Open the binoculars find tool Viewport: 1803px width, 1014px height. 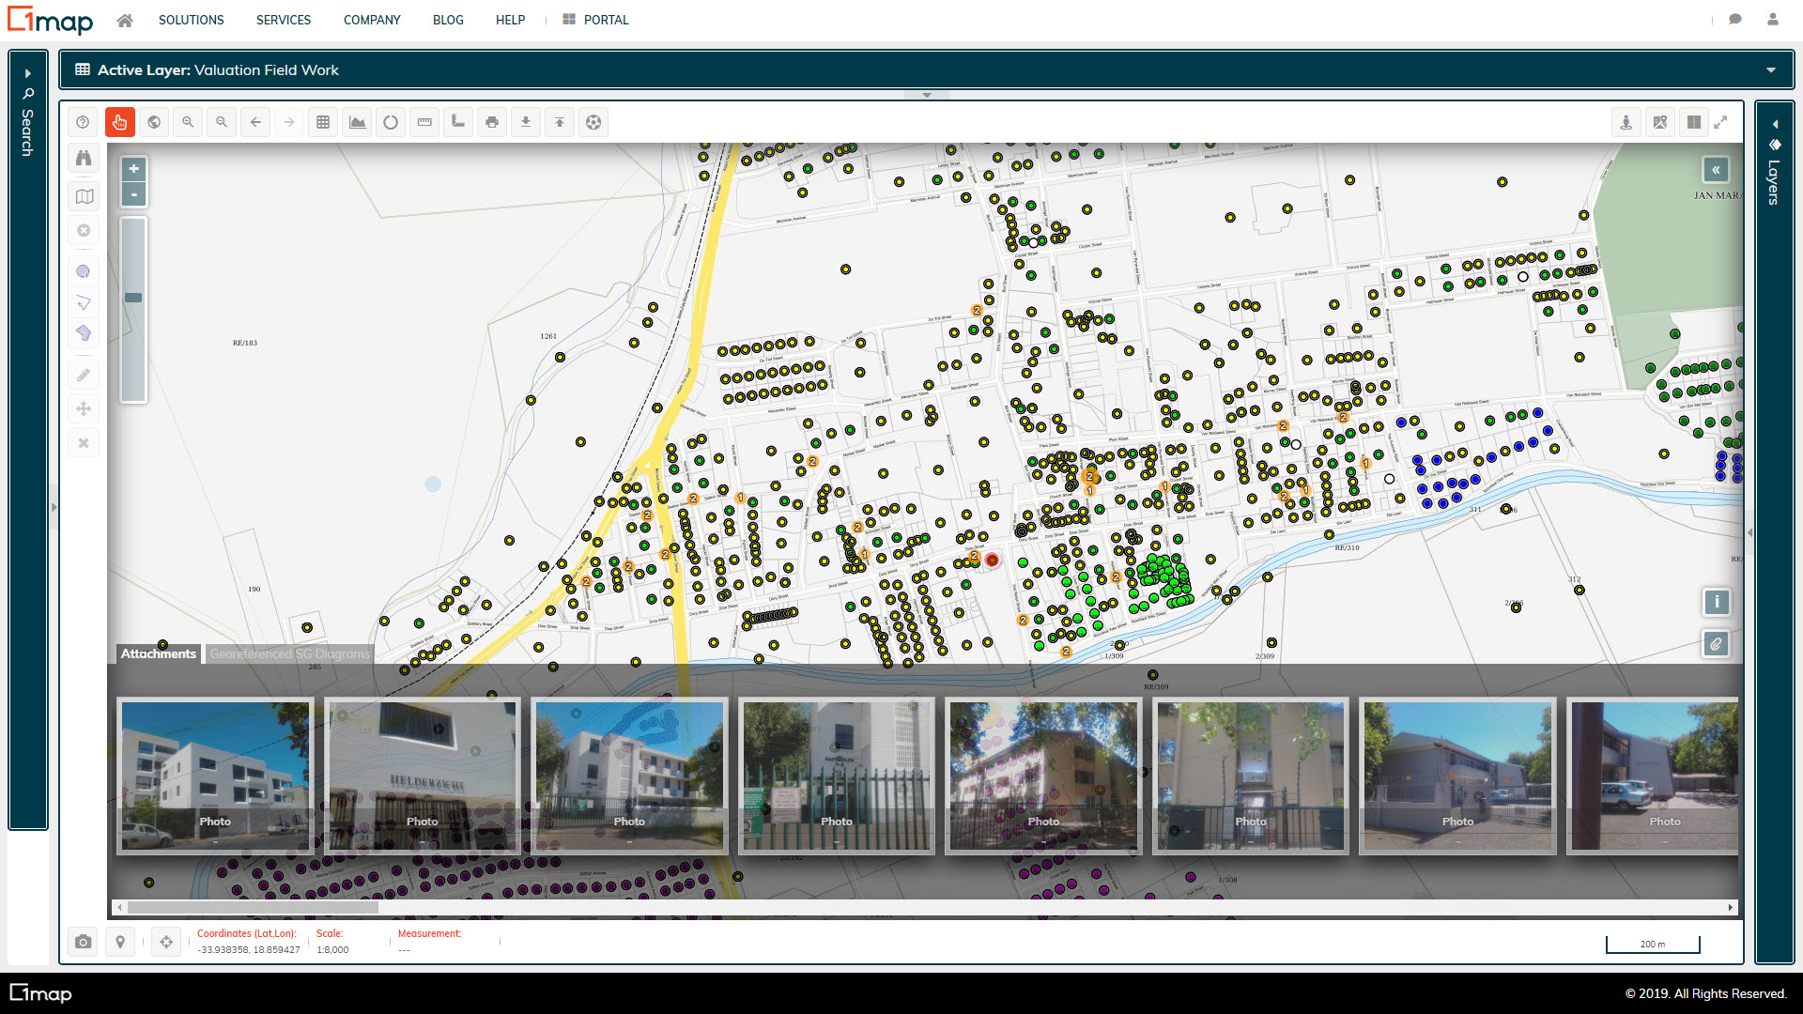[x=84, y=158]
